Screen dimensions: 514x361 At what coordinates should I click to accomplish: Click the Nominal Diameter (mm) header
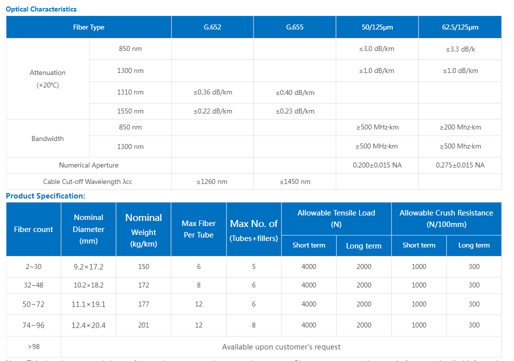pyautogui.click(x=88, y=229)
